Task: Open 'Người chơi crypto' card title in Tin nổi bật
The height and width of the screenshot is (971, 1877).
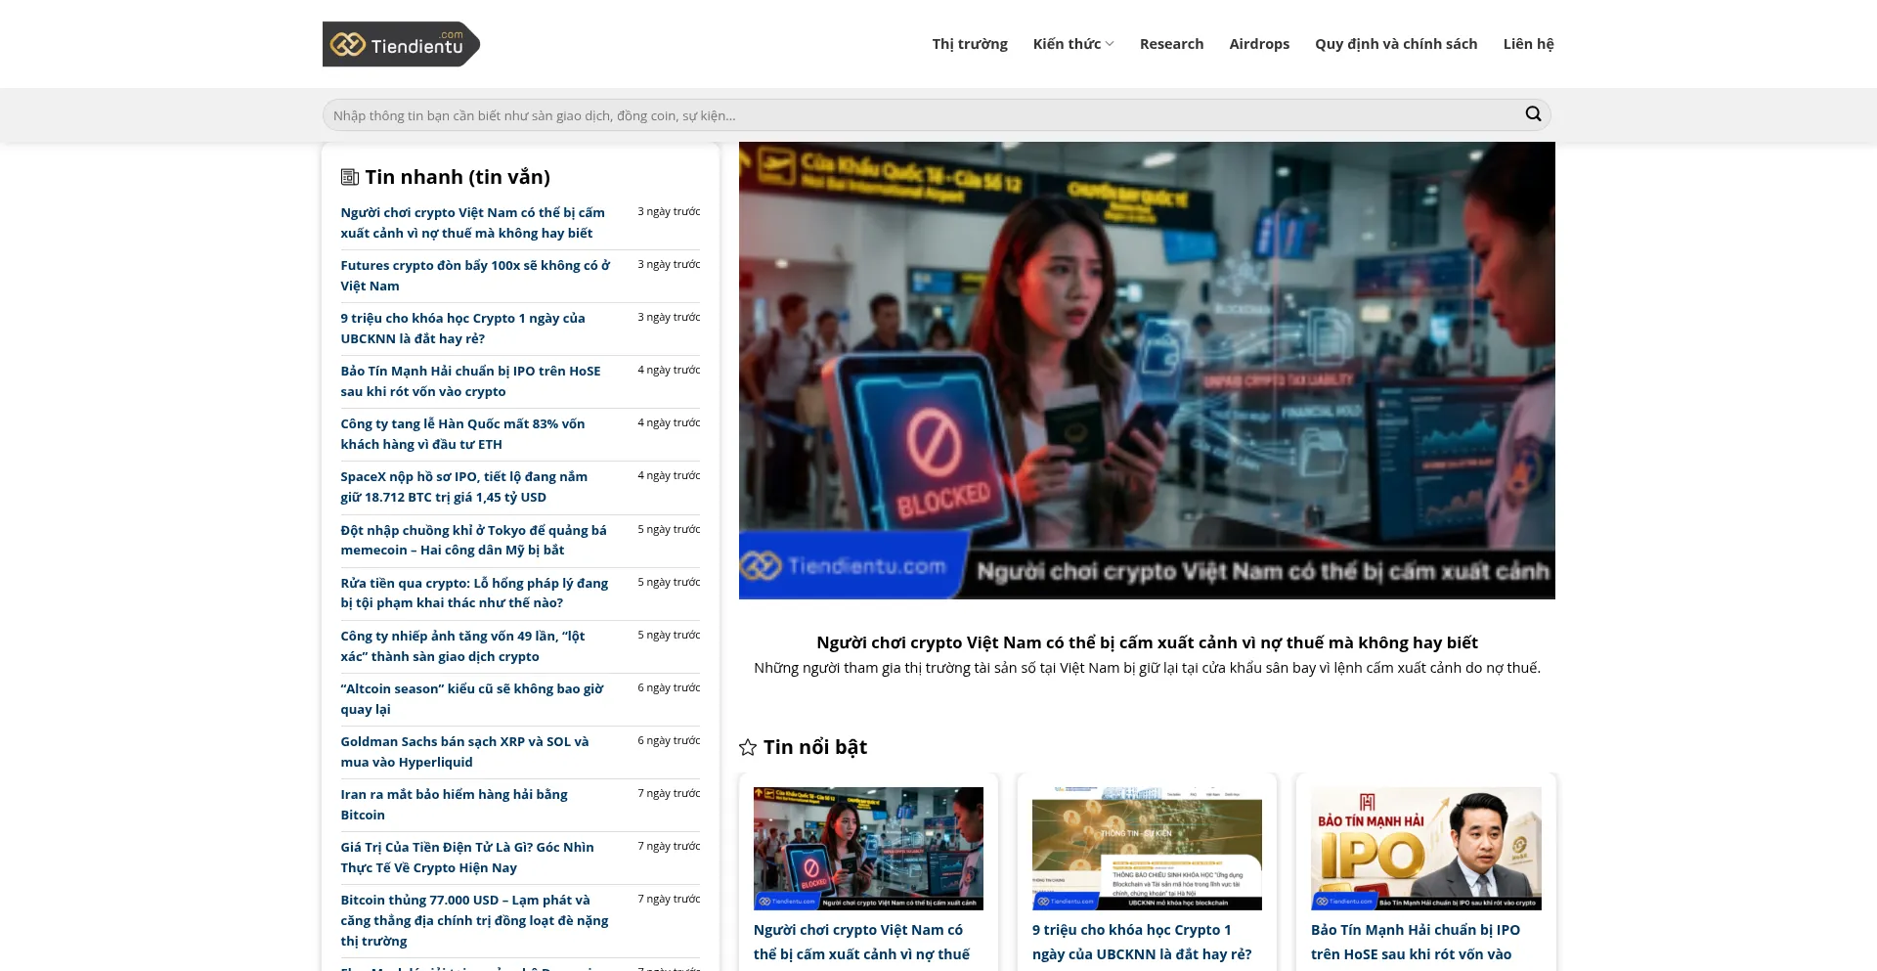Action: pos(861,943)
